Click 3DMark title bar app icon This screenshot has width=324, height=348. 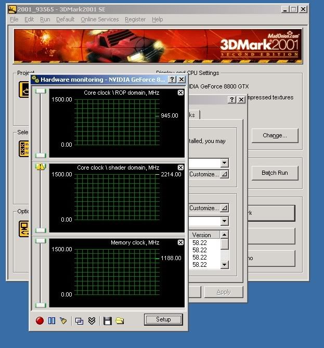coord(12,9)
